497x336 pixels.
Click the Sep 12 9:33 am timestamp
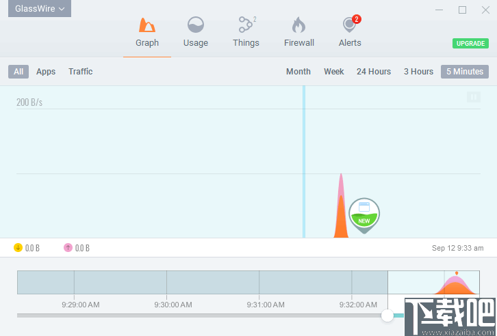(458, 248)
